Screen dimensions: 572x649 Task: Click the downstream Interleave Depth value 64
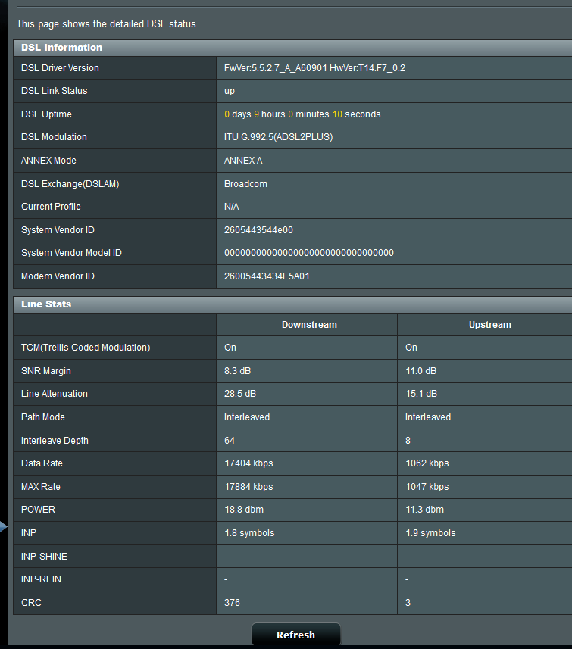tap(230, 441)
